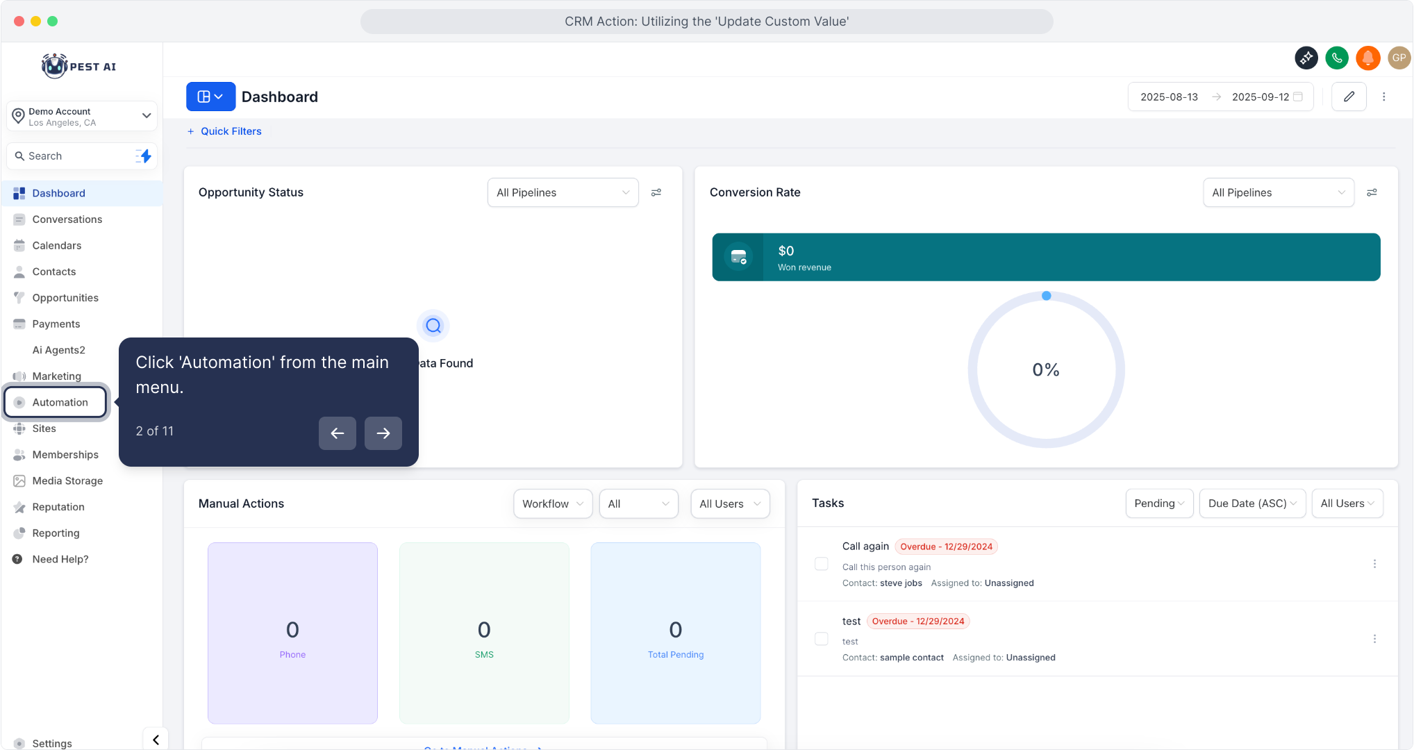Open All Pipelines dropdown in Opportunity Status

click(563, 192)
